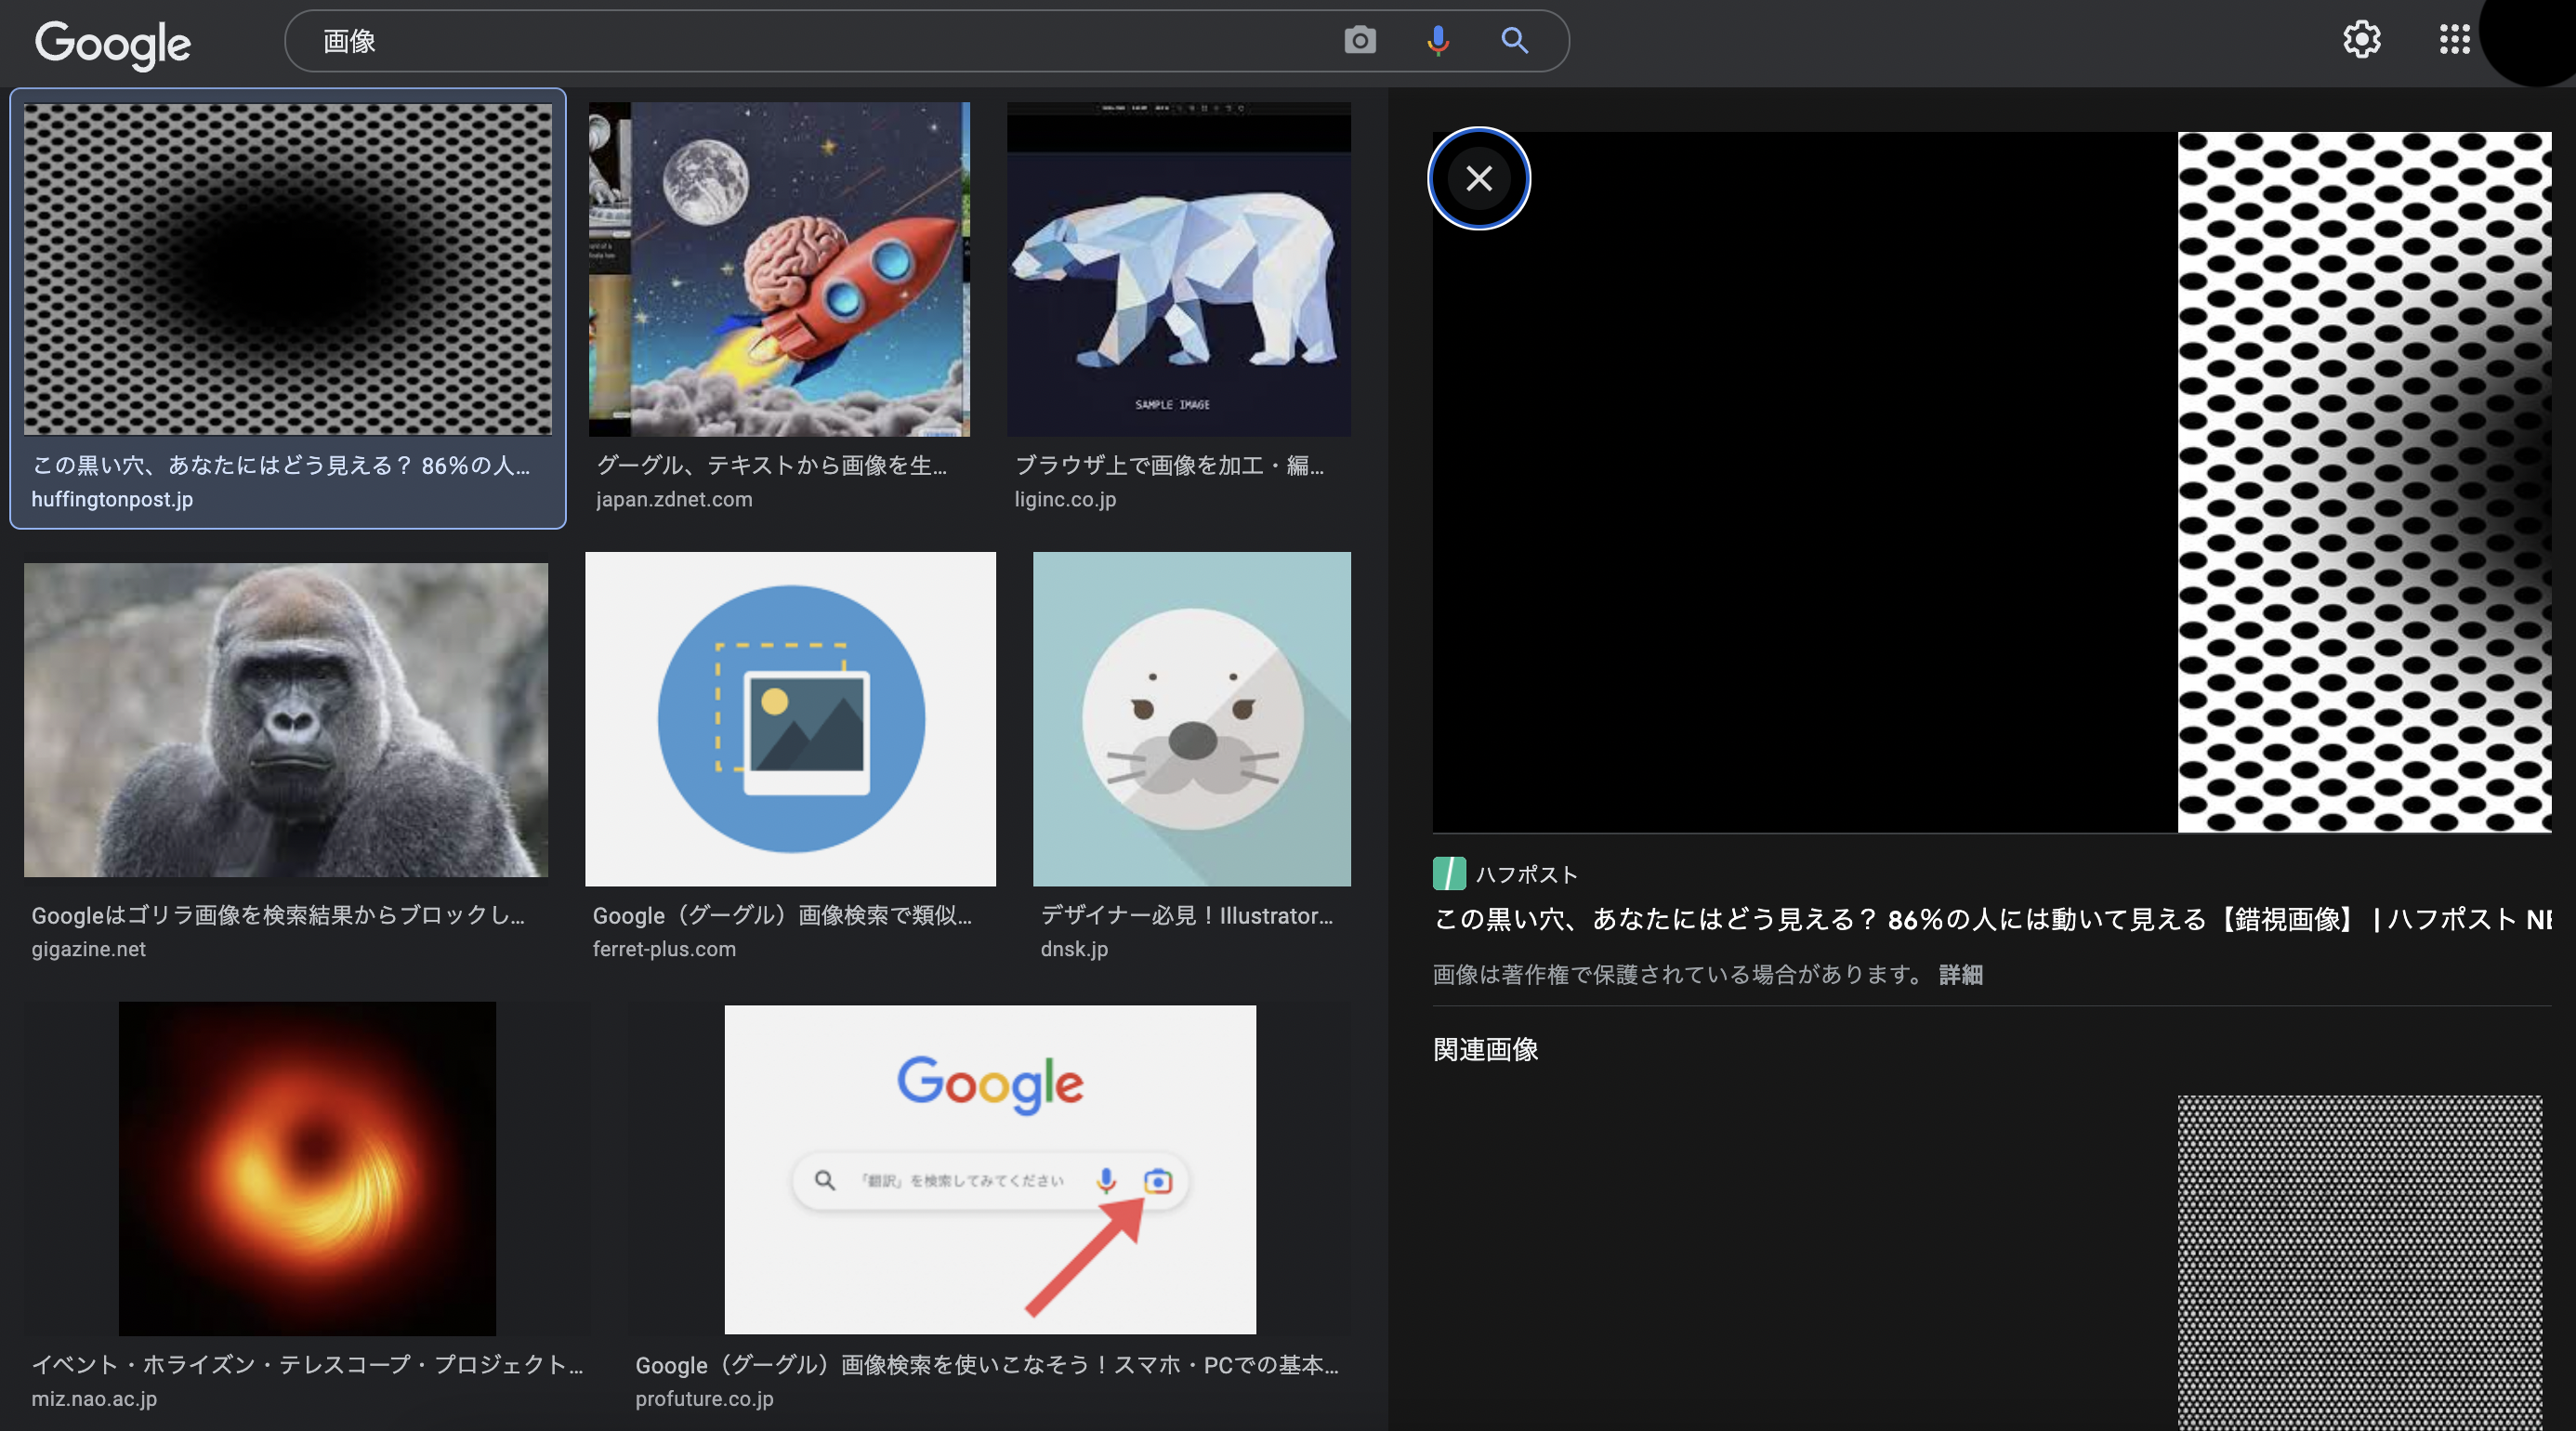Open the brain rocket illustration result

pos(779,270)
